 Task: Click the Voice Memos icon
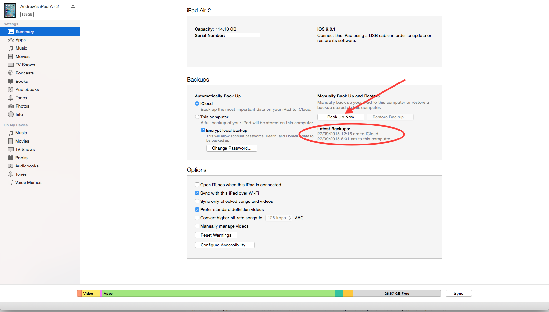[11, 182]
